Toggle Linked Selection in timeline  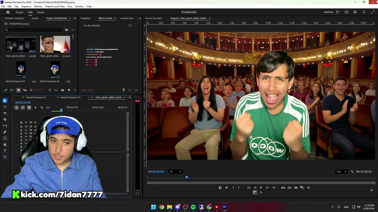click(29, 107)
